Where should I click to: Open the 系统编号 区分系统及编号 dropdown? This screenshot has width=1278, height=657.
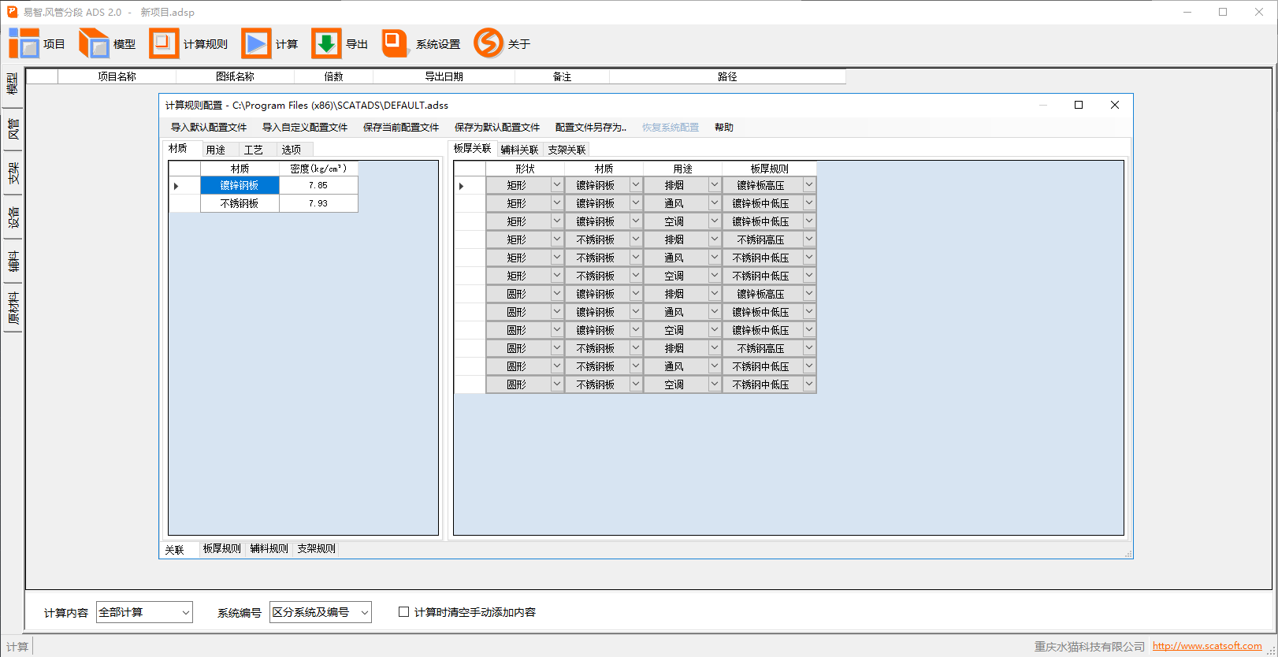coord(364,612)
